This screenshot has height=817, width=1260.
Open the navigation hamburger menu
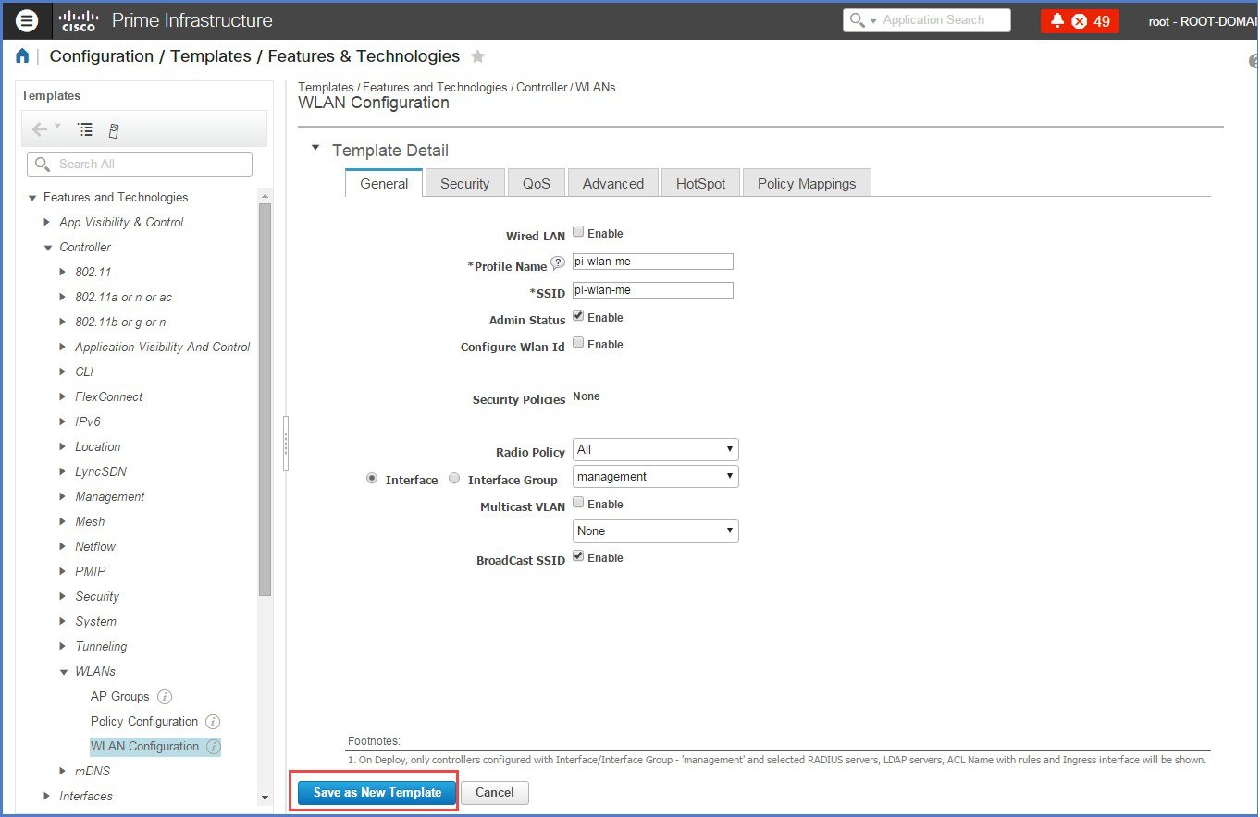(26, 20)
